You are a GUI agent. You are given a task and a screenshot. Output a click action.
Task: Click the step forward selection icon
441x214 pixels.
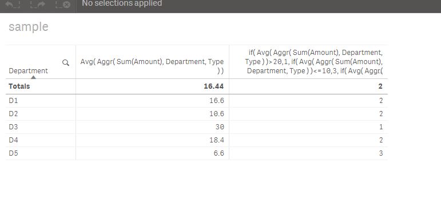(x=38, y=5)
